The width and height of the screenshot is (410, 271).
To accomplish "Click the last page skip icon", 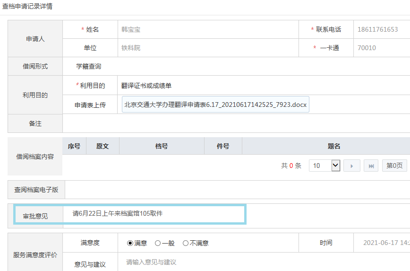I will 371,166.
